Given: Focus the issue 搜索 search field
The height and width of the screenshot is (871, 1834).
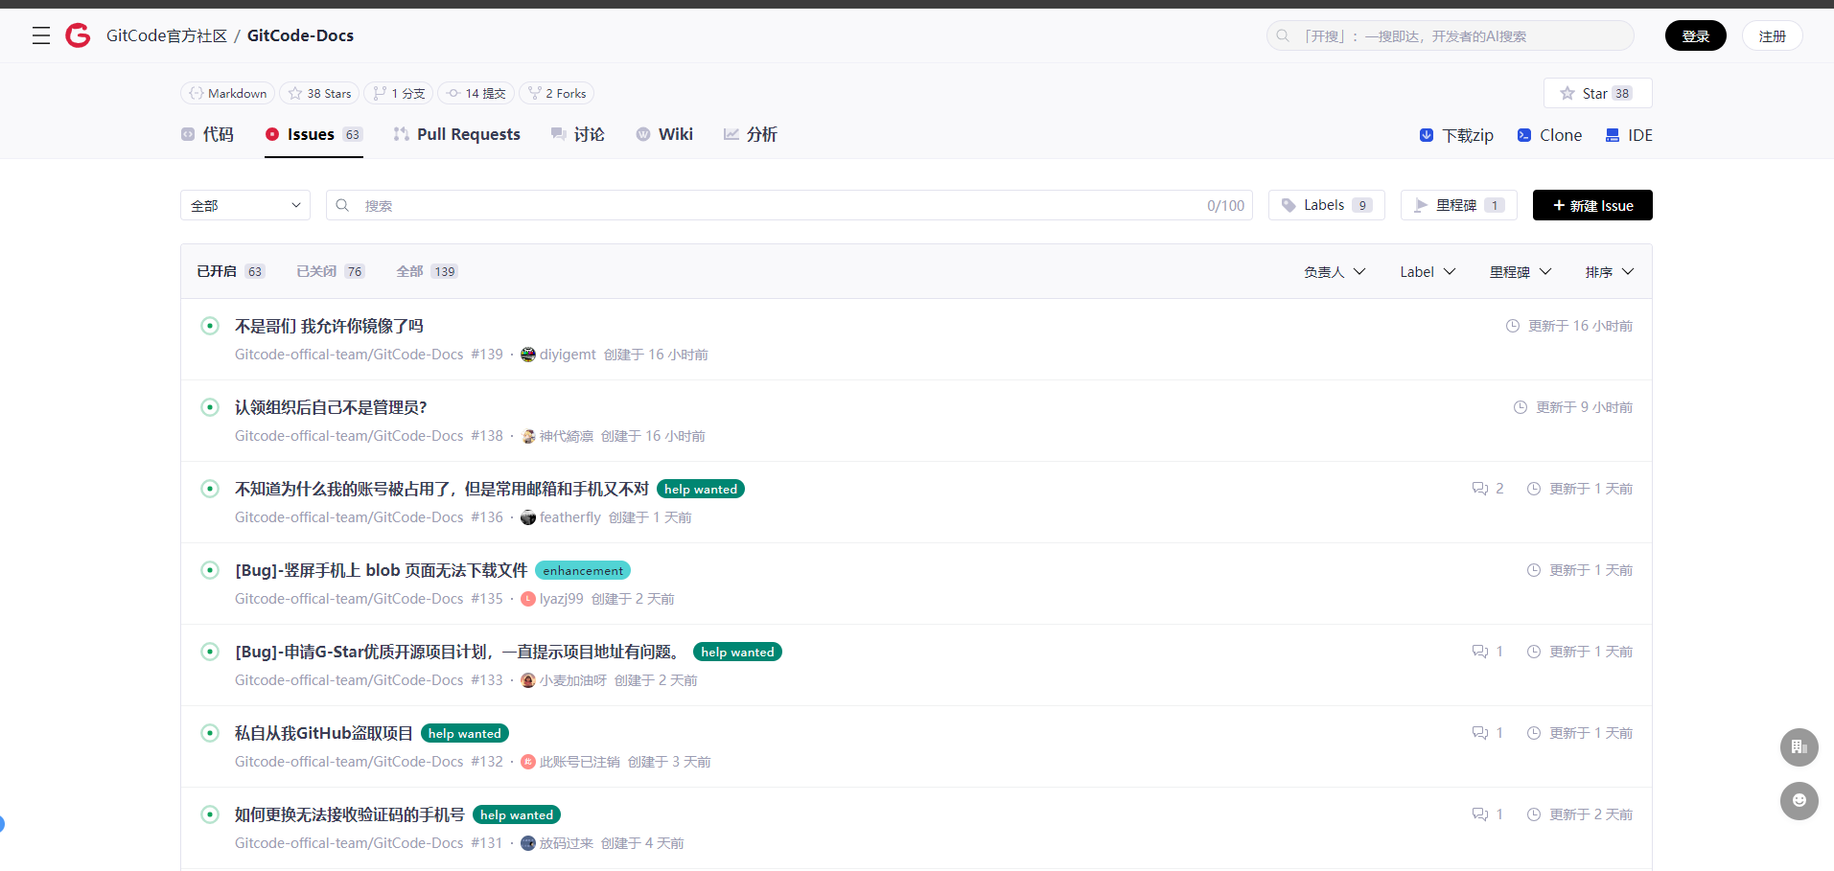Looking at the screenshot, I should (789, 205).
